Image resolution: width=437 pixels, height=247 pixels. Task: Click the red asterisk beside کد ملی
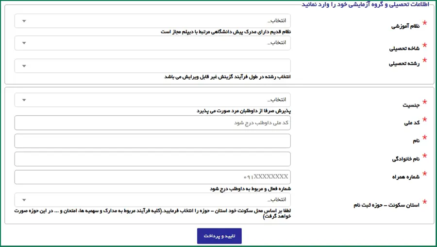coord(424,120)
